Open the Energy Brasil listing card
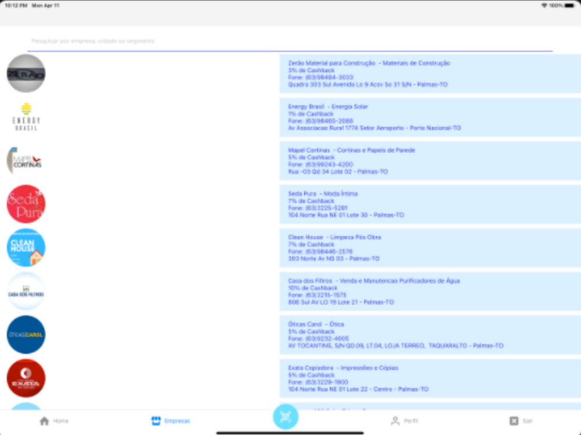The height and width of the screenshot is (435, 581). (x=430, y=117)
